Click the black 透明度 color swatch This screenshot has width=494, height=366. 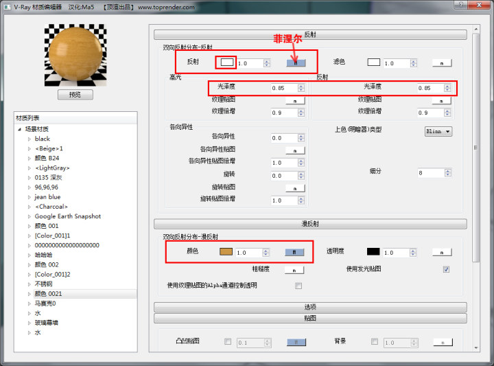373,251
